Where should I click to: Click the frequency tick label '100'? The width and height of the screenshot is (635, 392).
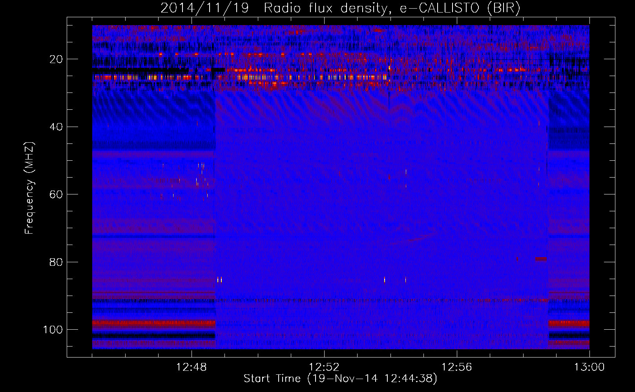pyautogui.click(x=53, y=330)
